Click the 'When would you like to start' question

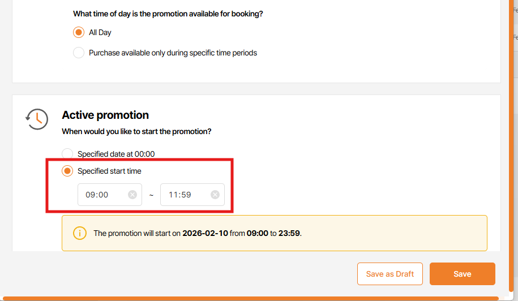[136, 131]
